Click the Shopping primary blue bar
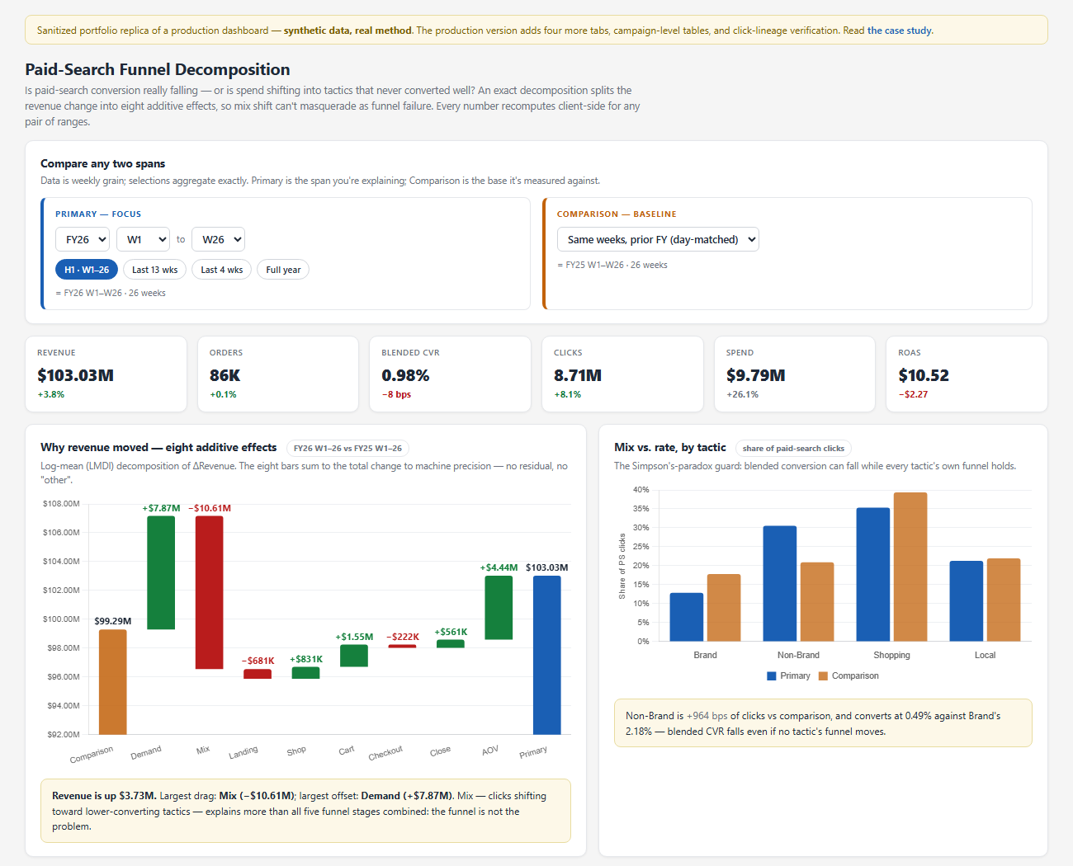 [x=873, y=575]
